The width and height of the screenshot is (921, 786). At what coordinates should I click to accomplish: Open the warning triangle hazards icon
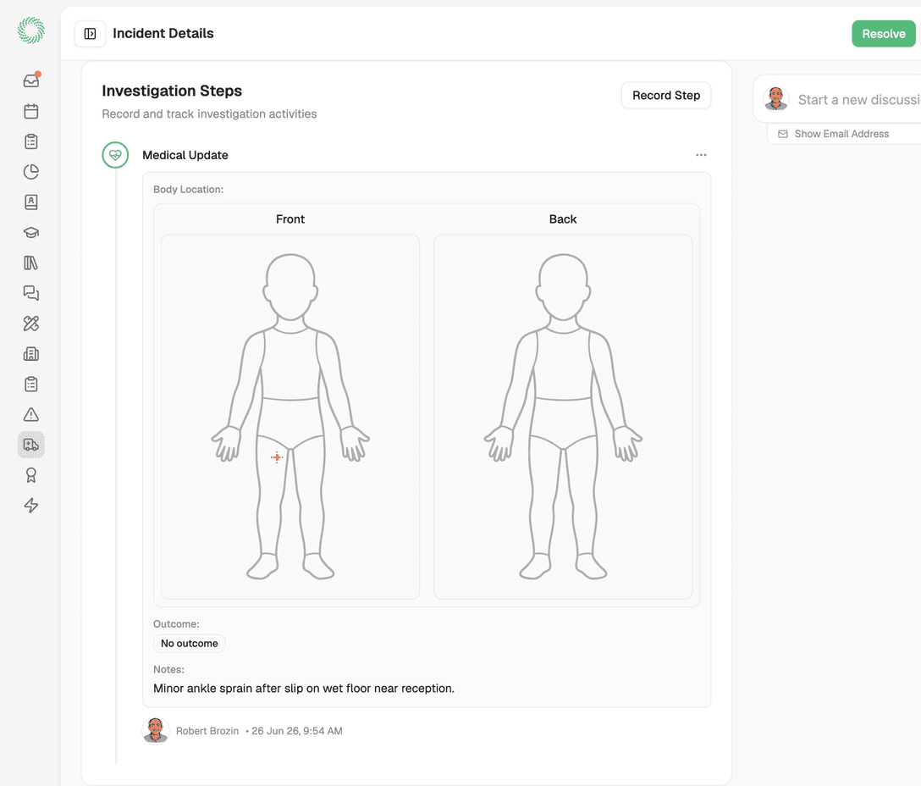point(31,414)
